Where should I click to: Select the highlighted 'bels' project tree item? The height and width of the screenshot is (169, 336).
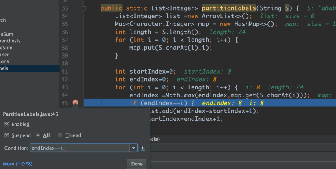click(x=4, y=68)
